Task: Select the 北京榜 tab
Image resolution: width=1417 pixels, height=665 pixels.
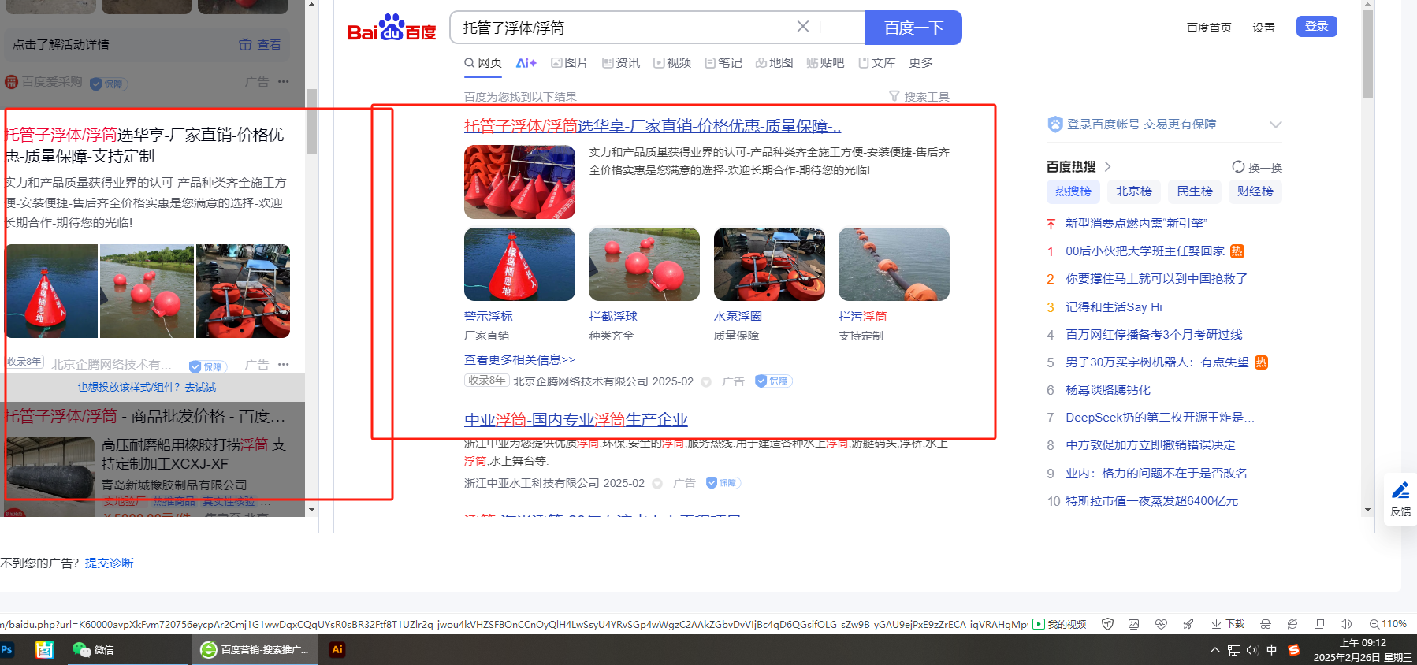Action: [x=1134, y=191]
